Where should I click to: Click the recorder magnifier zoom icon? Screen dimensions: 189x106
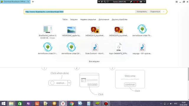[x=105, y=2]
